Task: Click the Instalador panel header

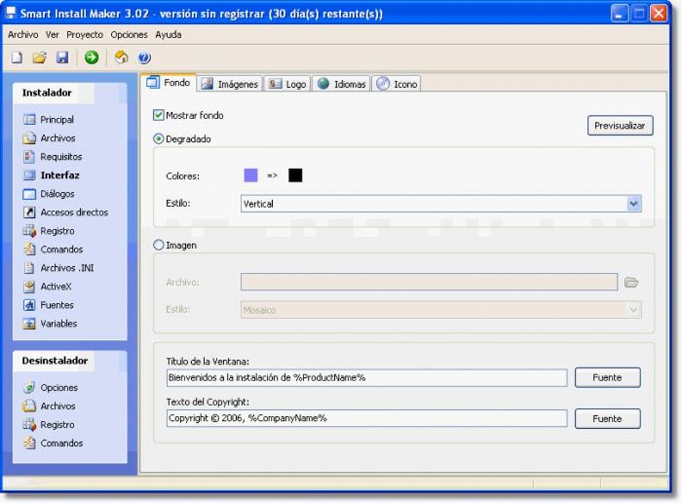Action: pyautogui.click(x=70, y=93)
